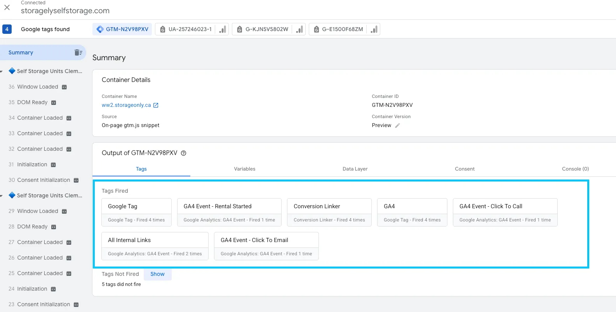Click signal bars icon next to UA-257246023-1
Screen dimensions: 616x312
click(223, 29)
